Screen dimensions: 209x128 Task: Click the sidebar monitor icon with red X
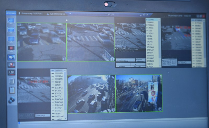pos(11,48)
